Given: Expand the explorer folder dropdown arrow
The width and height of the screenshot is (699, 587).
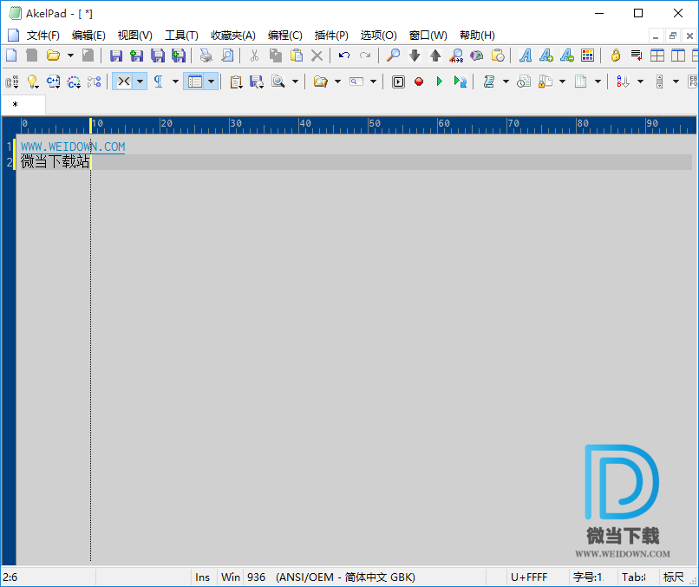Looking at the screenshot, I should [337, 82].
